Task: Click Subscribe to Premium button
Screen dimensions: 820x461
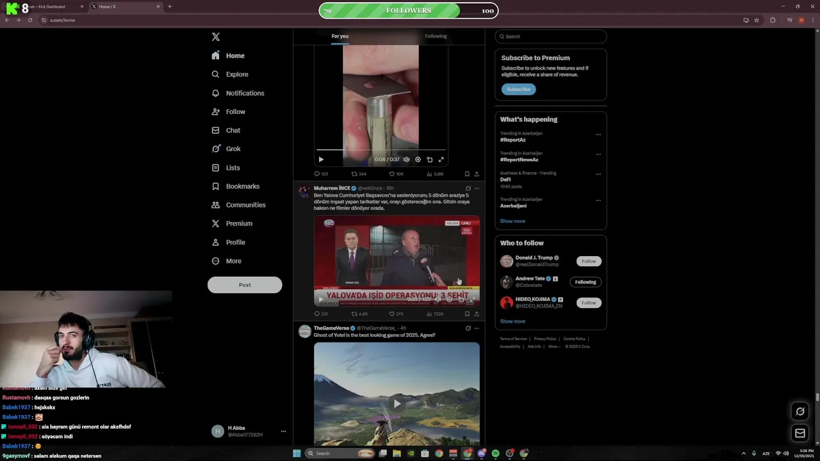Action: 518,89
